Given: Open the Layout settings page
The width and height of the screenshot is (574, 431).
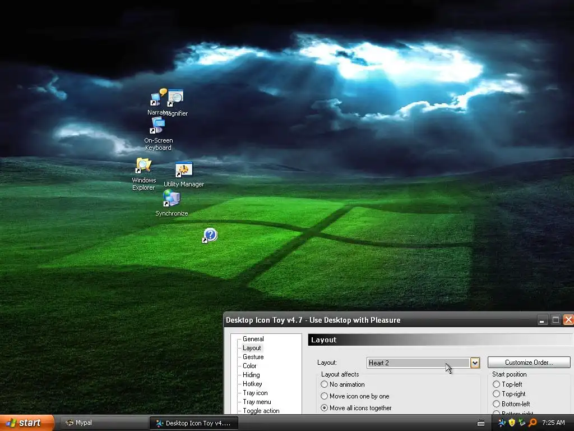Looking at the screenshot, I should 252,348.
